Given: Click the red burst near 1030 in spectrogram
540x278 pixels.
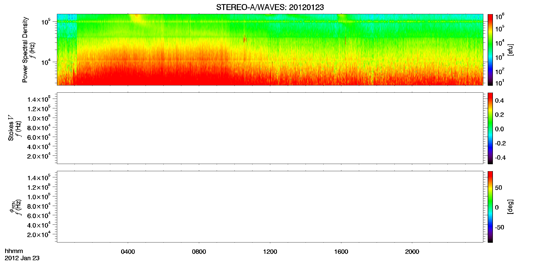Looking at the screenshot, I should [x=245, y=39].
